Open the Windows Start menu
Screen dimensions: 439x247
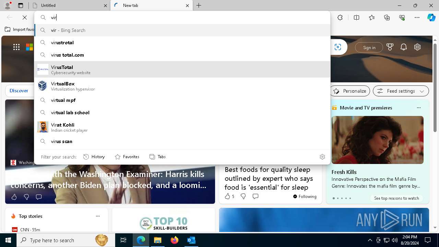click(x=8, y=240)
